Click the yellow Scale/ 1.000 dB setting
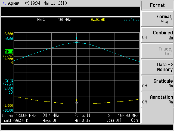Viewport: 174px width, 131px height. tap(8, 59)
